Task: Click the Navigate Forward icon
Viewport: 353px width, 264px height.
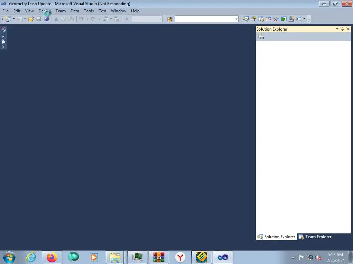Action: pos(117,19)
